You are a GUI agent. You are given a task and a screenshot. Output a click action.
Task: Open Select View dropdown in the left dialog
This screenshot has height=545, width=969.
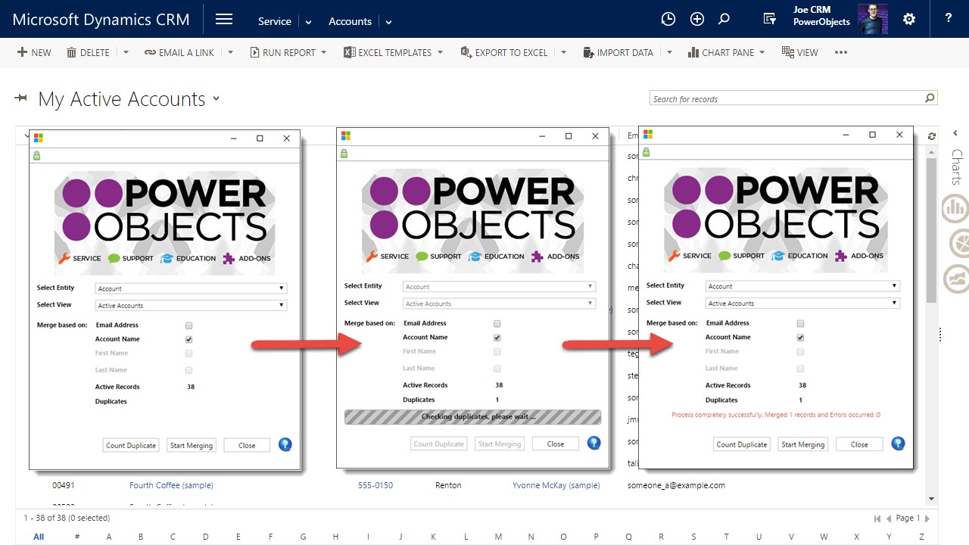click(x=191, y=306)
